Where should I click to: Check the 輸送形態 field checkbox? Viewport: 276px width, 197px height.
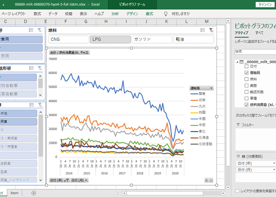tap(246, 92)
